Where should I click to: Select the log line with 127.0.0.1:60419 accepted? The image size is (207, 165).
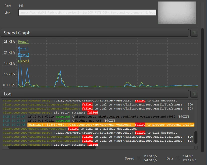(96, 117)
